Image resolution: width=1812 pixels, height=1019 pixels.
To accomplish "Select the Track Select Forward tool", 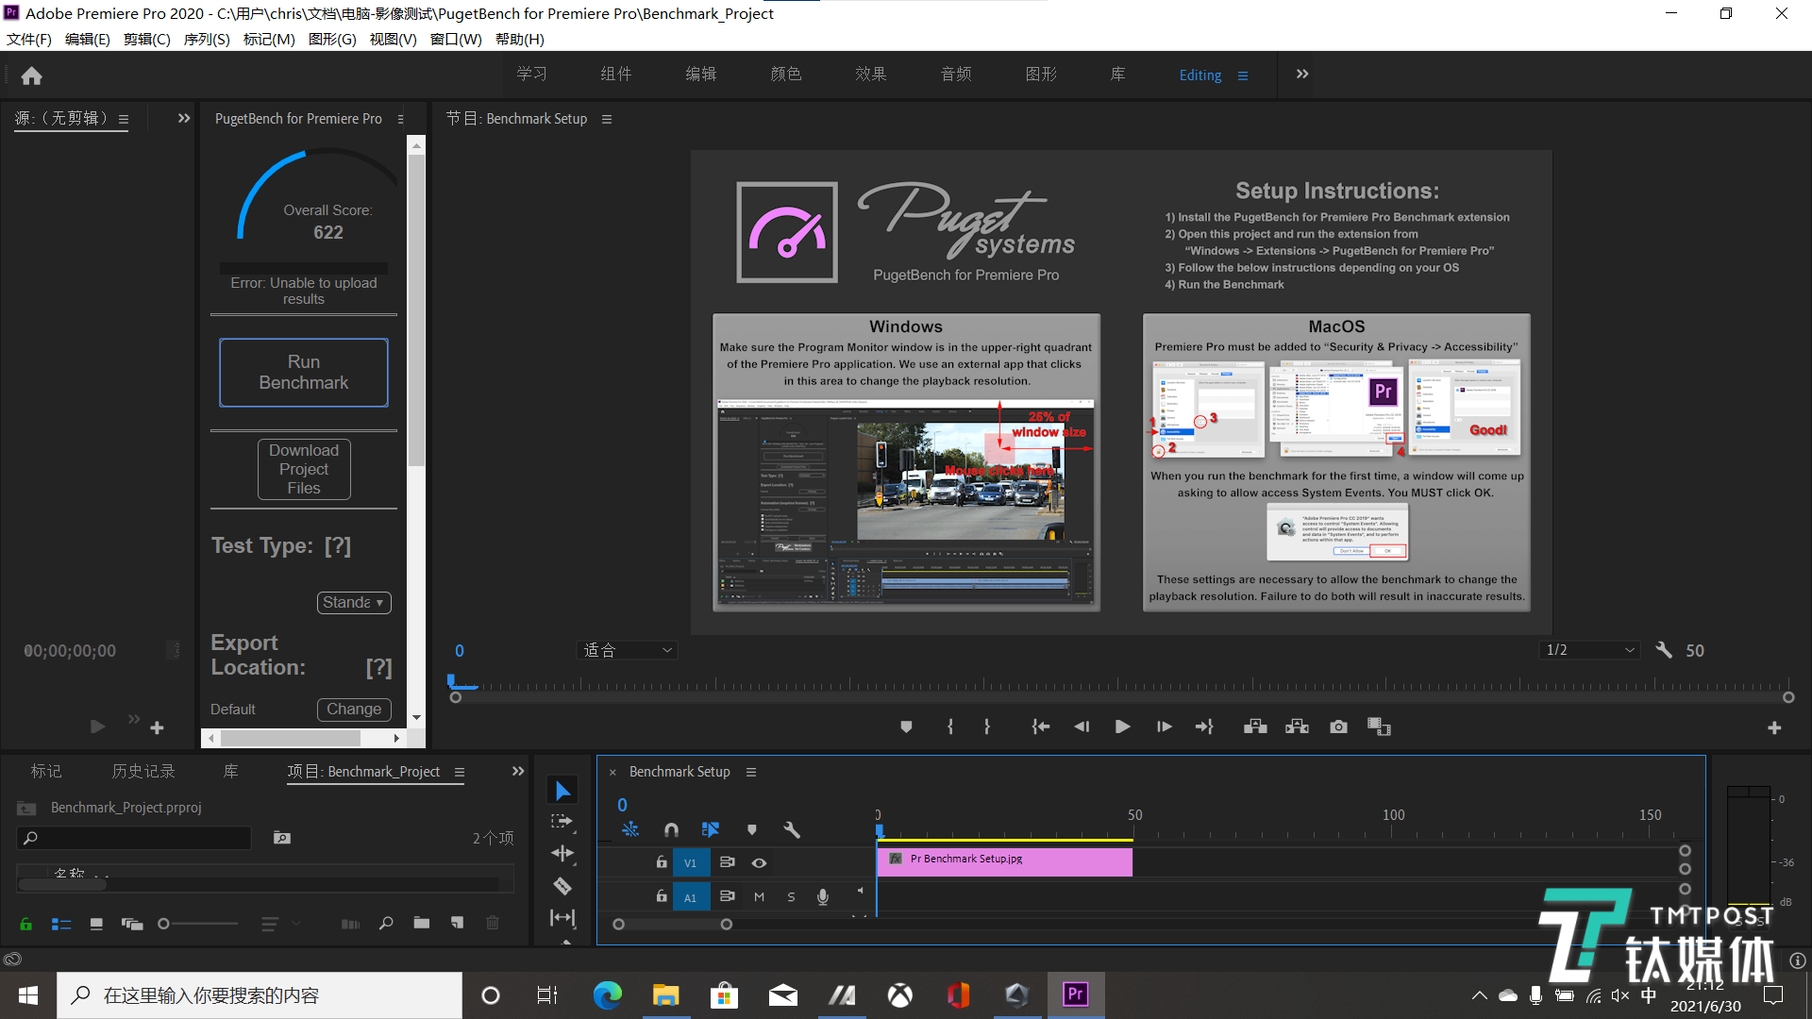I will click(562, 822).
